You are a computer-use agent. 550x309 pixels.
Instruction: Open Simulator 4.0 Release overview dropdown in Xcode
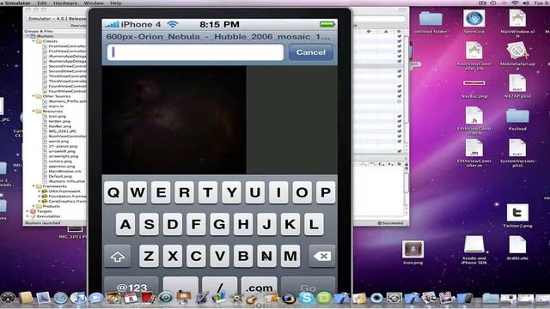tap(57, 18)
